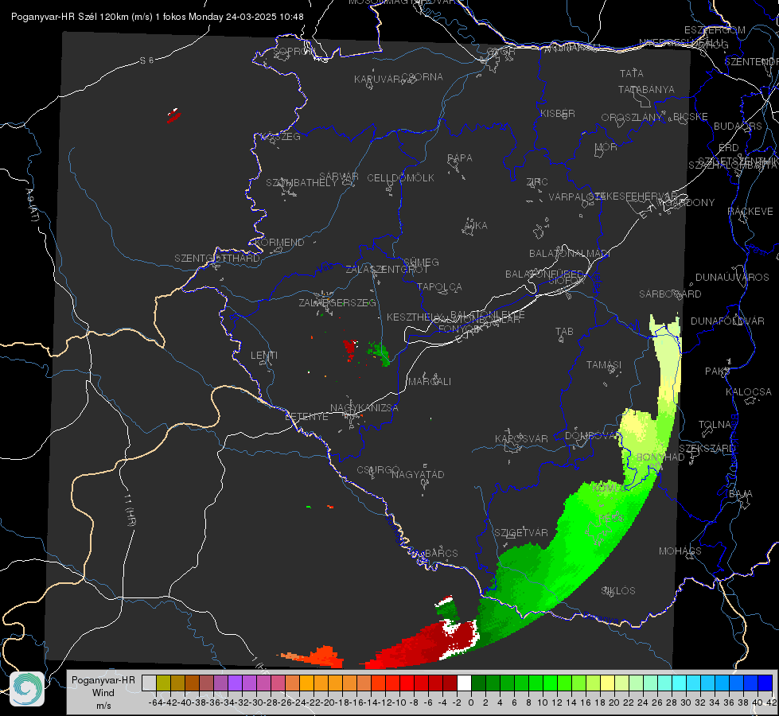The image size is (779, 716).
Task: Click the OROSZLANY label
Action: click(x=632, y=118)
